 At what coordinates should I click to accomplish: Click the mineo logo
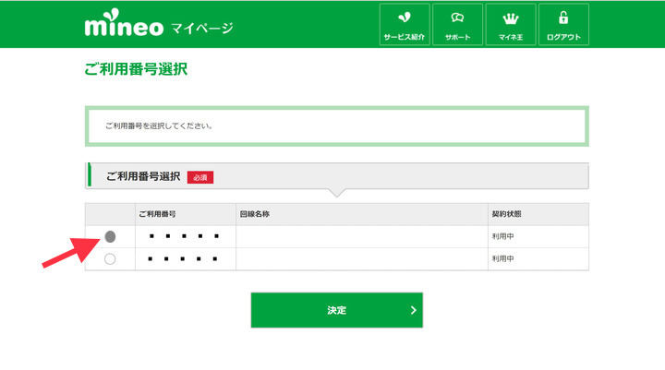pos(123,26)
